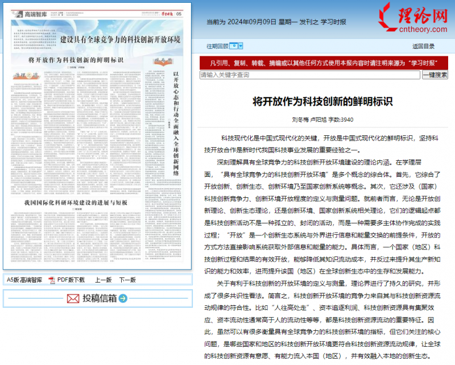Click the red envelope submission icon
Image resolution: width=455 pixels, height=365 pixels.
(73, 298)
